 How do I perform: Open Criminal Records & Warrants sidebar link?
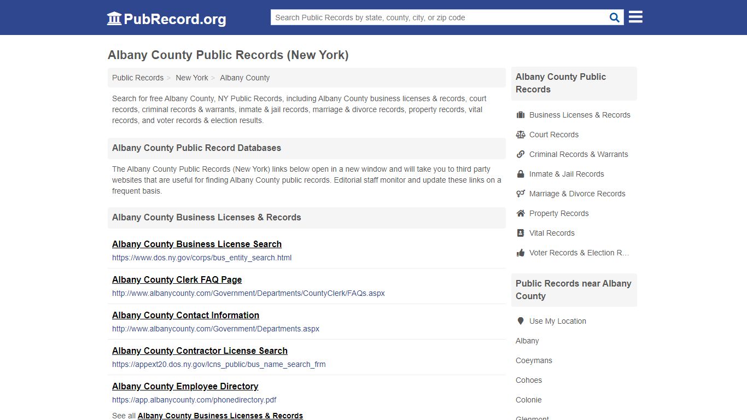[579, 154]
